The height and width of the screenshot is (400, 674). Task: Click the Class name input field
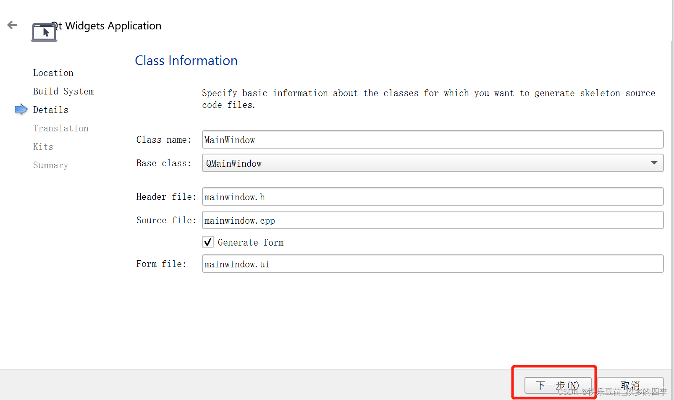(x=433, y=139)
